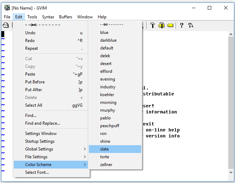Open the Window menu
This screenshot has width=235, height=183.
pos(85,17)
